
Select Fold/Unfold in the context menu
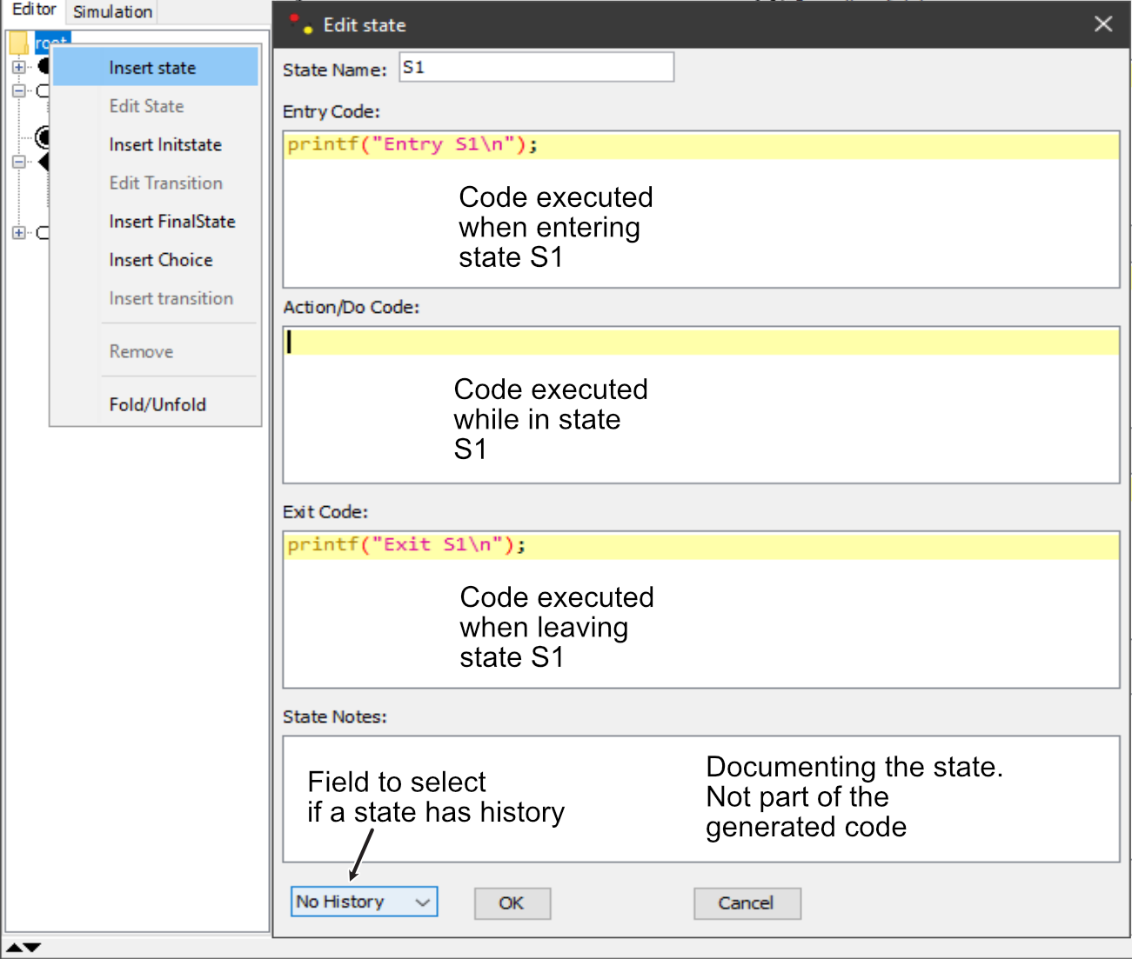(157, 404)
